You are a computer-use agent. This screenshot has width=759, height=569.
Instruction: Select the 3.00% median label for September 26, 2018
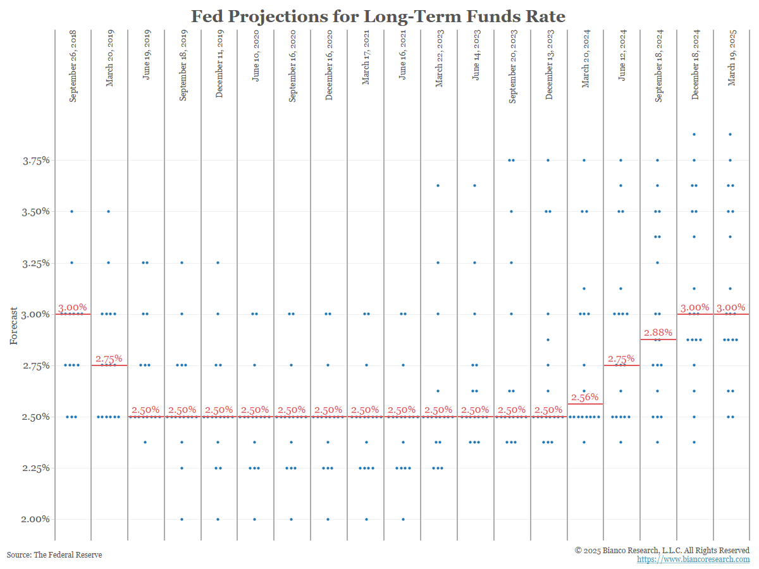click(73, 308)
